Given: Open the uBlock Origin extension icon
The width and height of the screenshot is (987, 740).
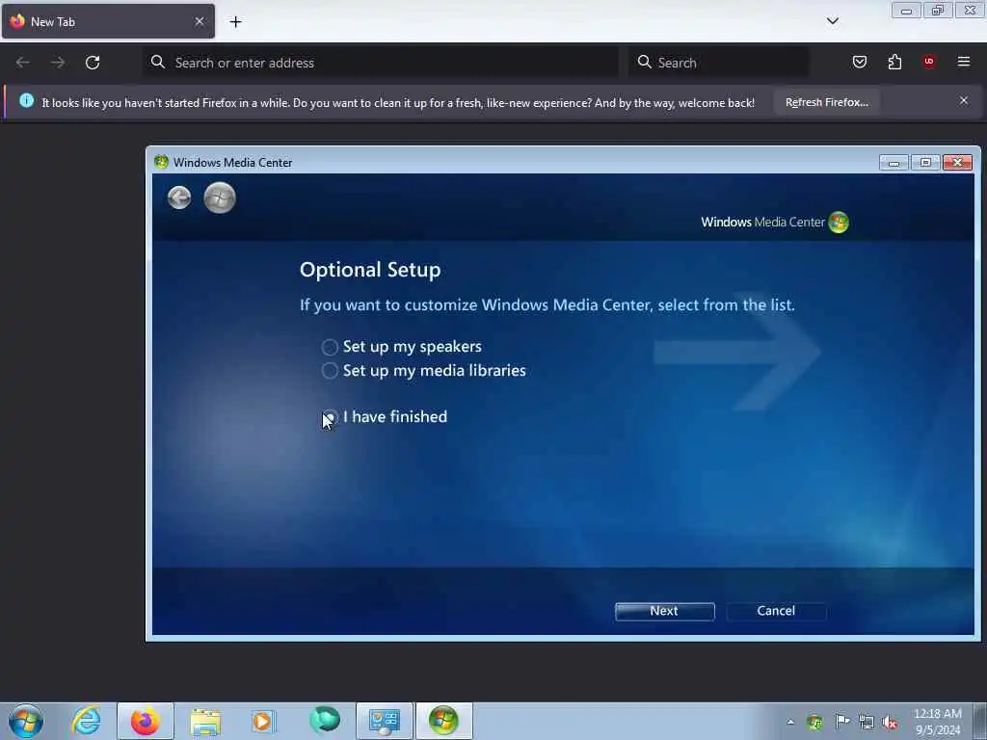Looking at the screenshot, I should (929, 62).
